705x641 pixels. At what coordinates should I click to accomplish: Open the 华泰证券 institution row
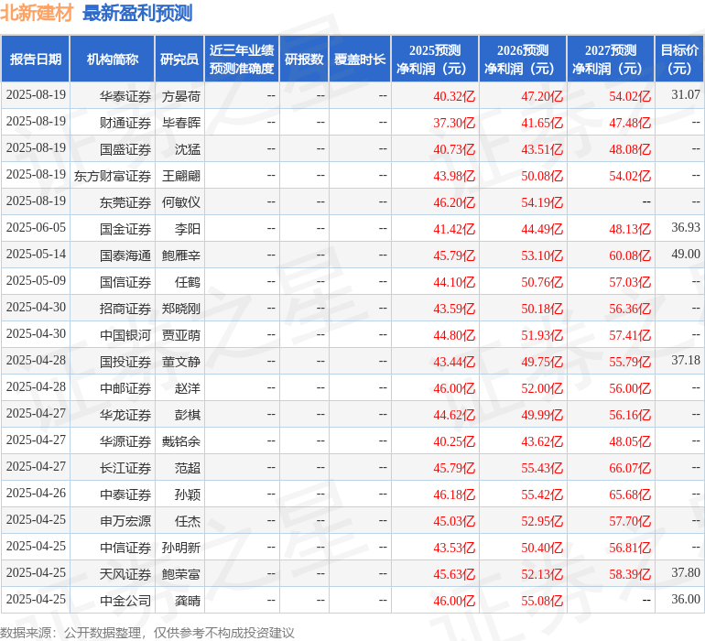point(125,95)
